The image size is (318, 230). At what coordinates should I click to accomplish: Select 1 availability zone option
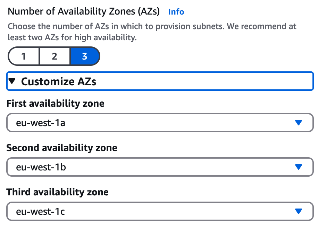click(23, 56)
